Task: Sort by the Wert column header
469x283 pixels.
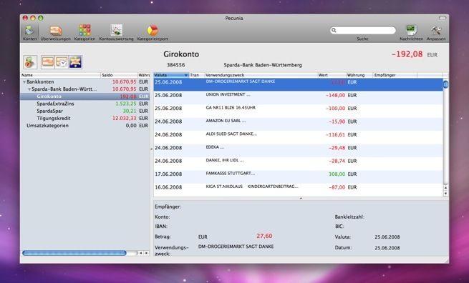Action: click(332, 75)
